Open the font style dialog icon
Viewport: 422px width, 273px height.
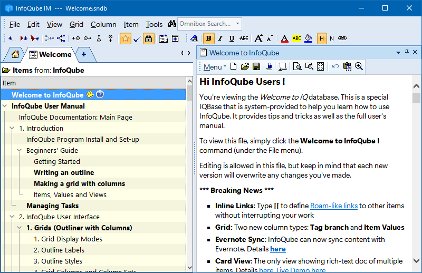tap(194, 38)
